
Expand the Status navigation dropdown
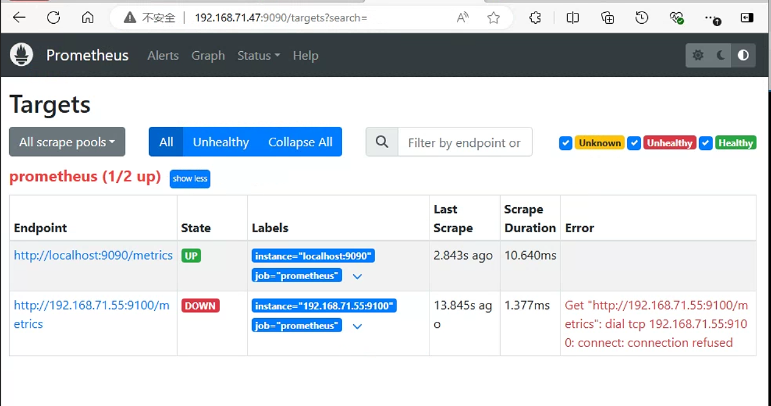click(259, 55)
